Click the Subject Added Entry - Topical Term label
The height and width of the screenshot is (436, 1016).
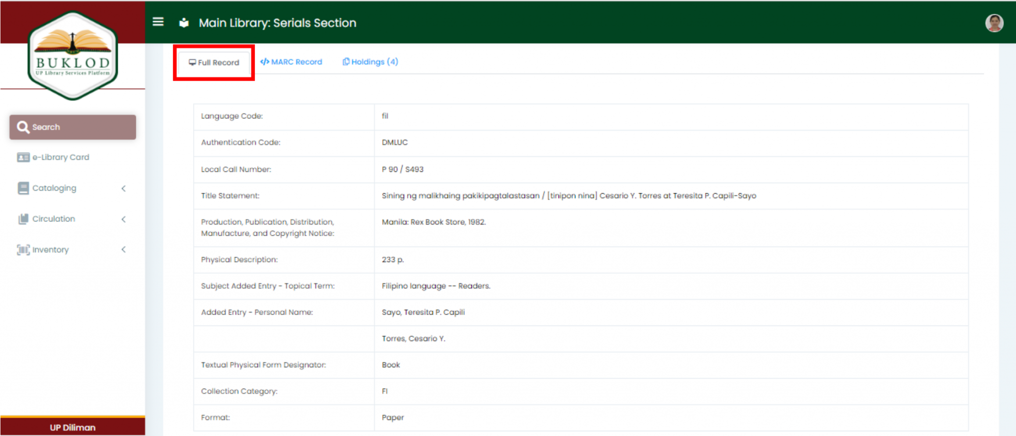tap(268, 286)
